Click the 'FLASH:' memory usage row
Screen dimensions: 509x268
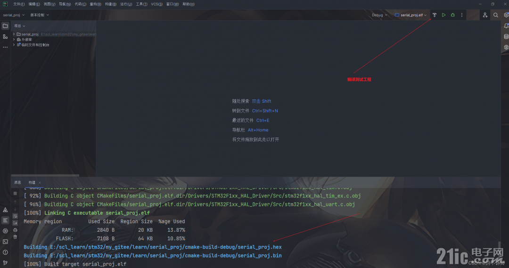point(121,238)
